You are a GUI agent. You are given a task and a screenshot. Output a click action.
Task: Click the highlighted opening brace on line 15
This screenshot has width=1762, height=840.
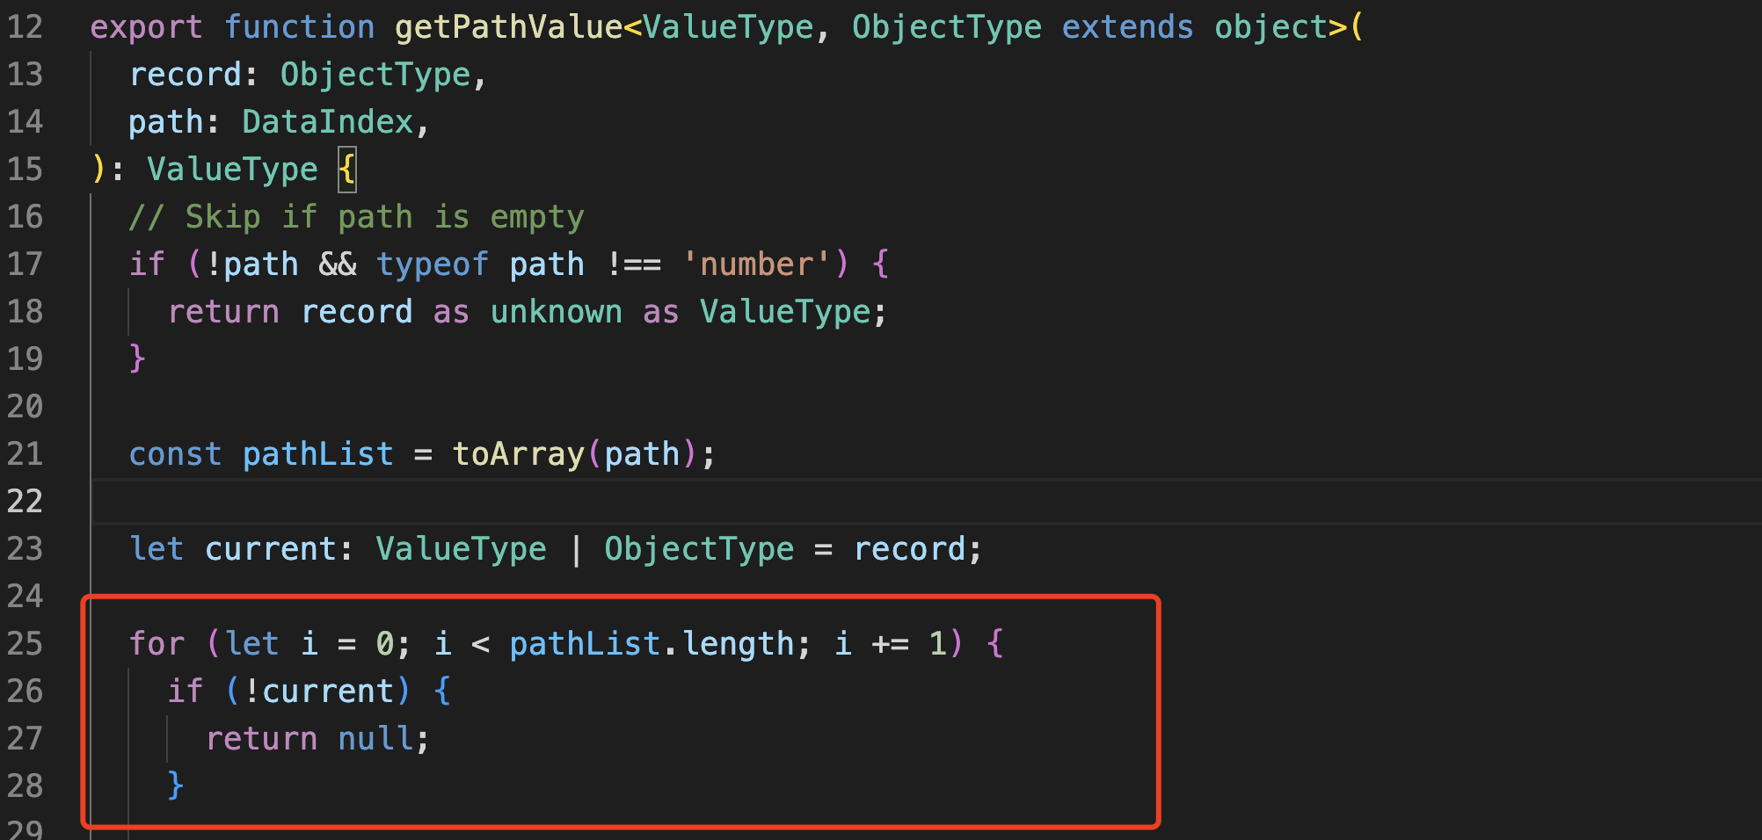[x=346, y=169]
